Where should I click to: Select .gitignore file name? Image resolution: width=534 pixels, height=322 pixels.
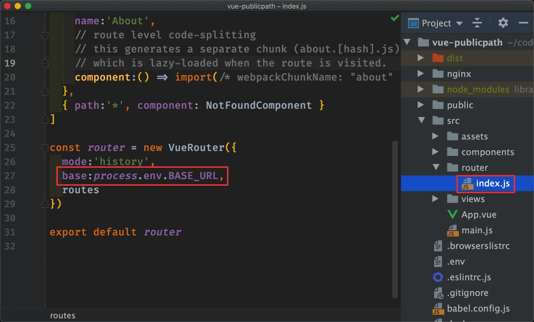[468, 293]
